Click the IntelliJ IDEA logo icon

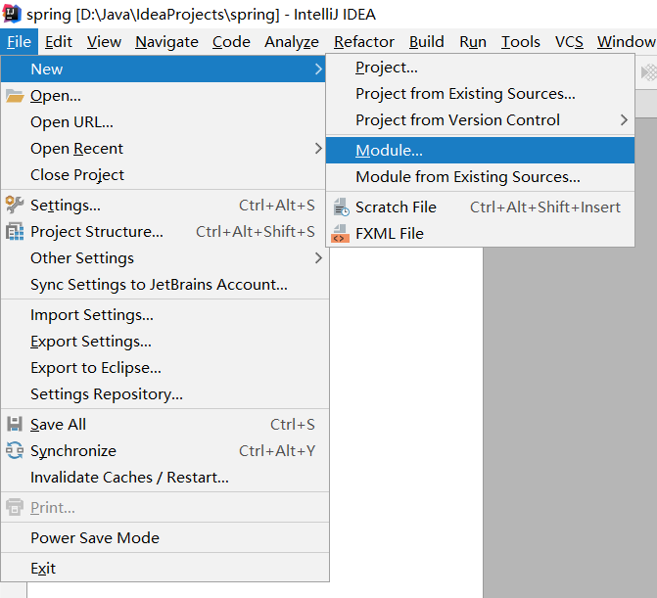12,14
